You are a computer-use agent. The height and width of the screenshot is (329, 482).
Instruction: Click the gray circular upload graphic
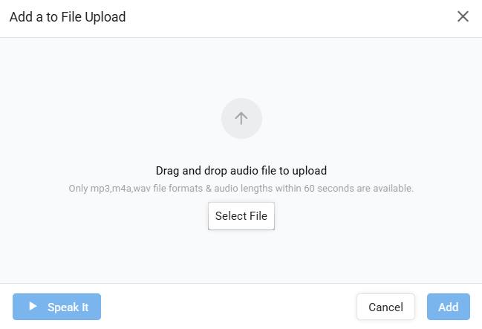click(241, 118)
